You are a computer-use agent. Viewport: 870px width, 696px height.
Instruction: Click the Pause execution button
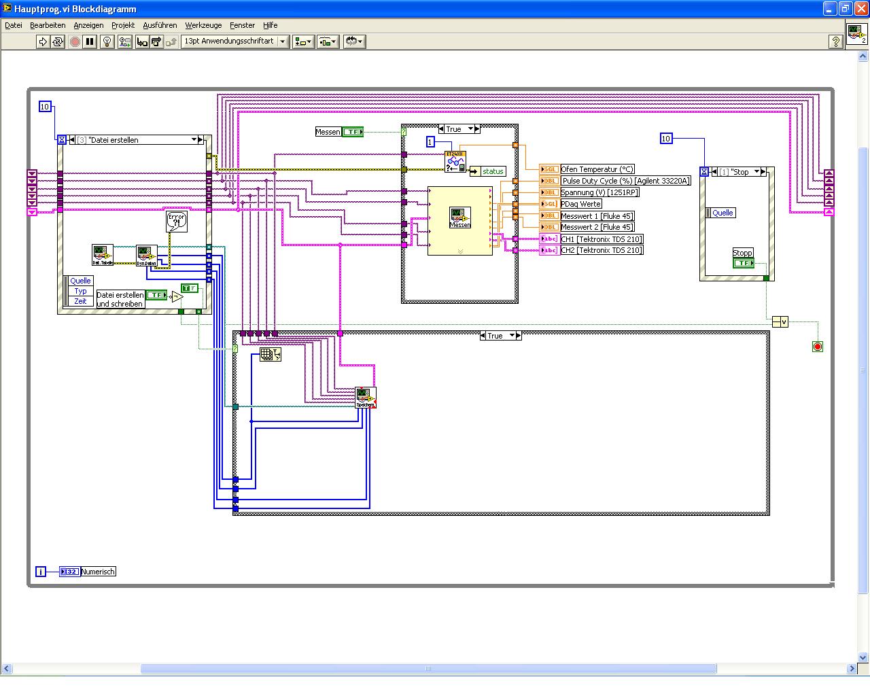90,42
